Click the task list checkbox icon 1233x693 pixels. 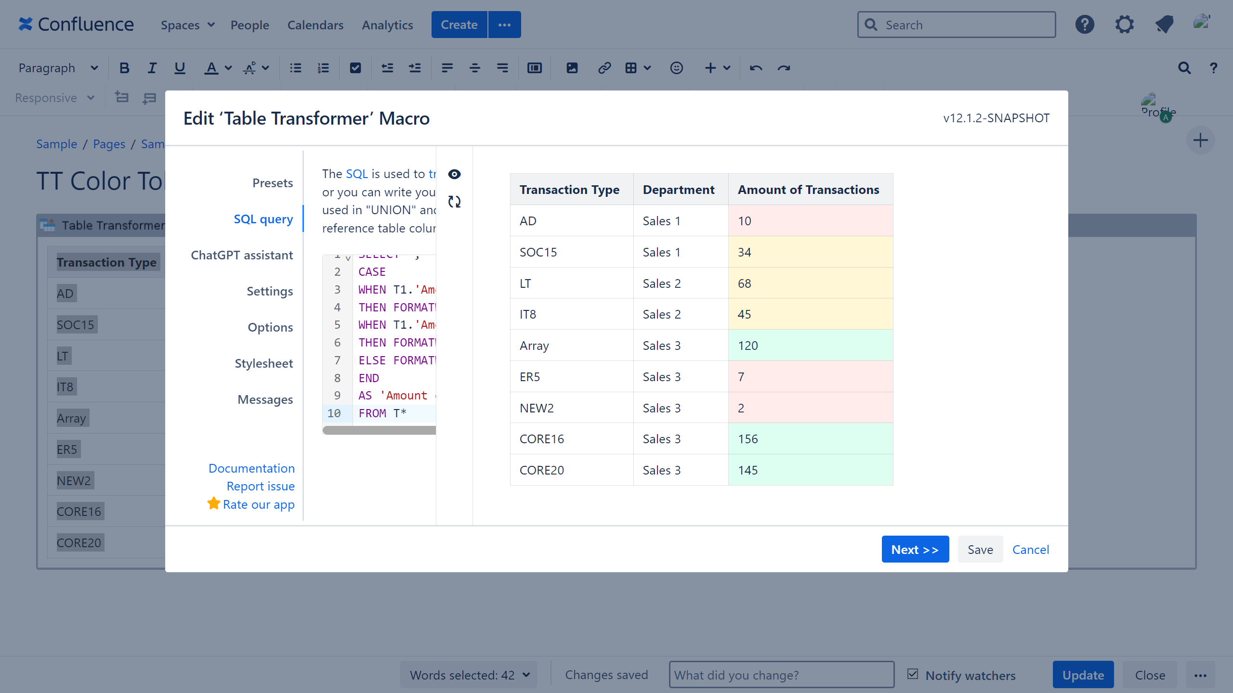pos(355,68)
